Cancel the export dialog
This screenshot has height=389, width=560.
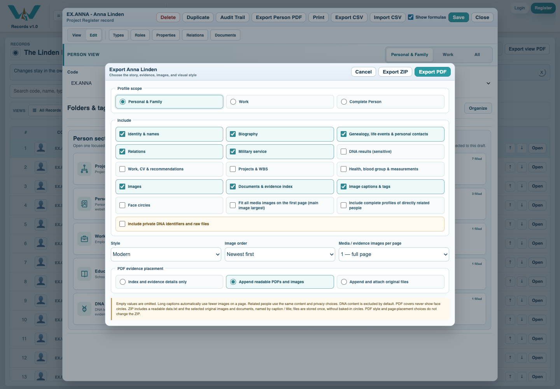point(364,72)
